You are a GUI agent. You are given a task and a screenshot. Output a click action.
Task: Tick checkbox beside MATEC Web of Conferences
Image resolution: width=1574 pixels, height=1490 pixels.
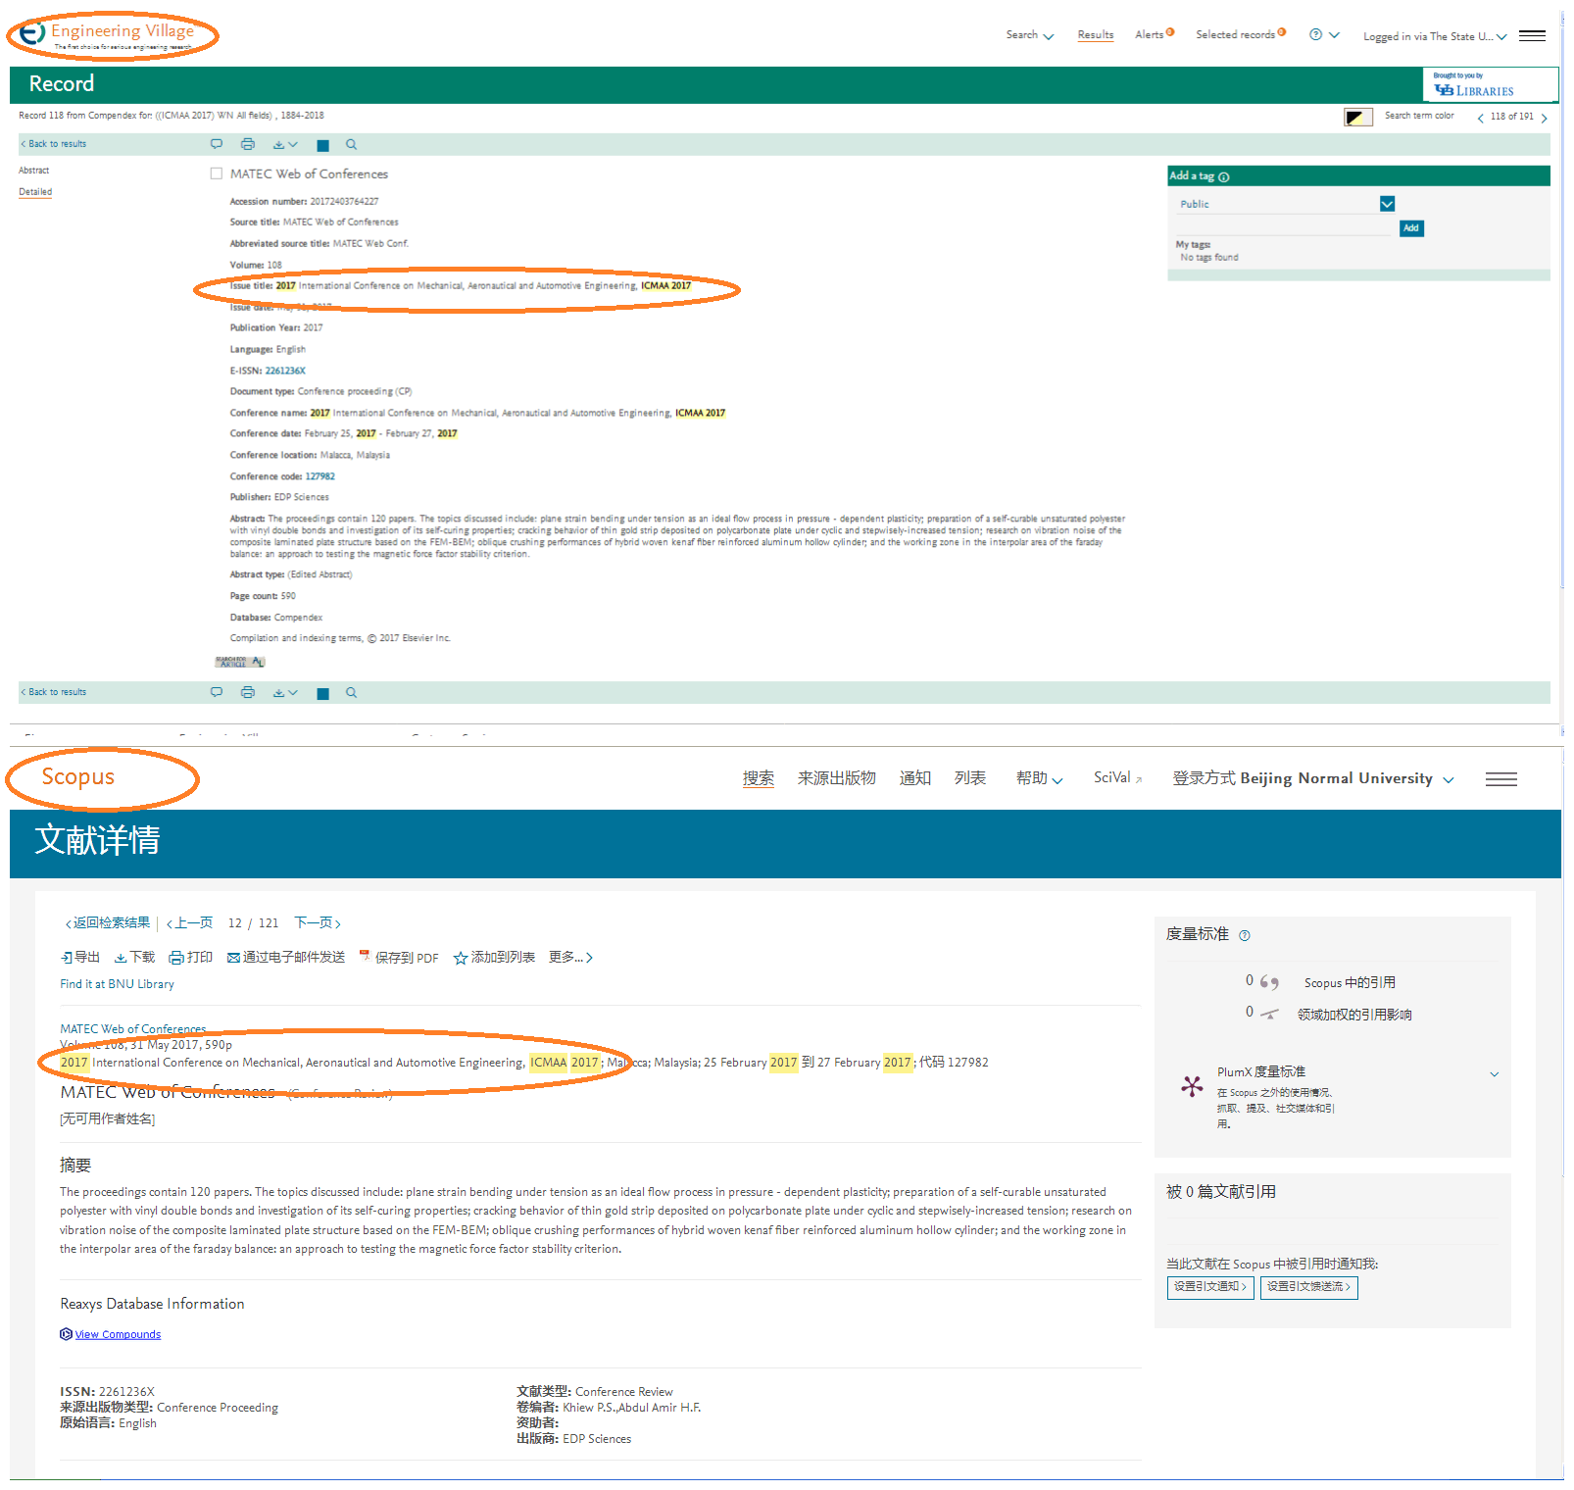pyautogui.click(x=217, y=174)
